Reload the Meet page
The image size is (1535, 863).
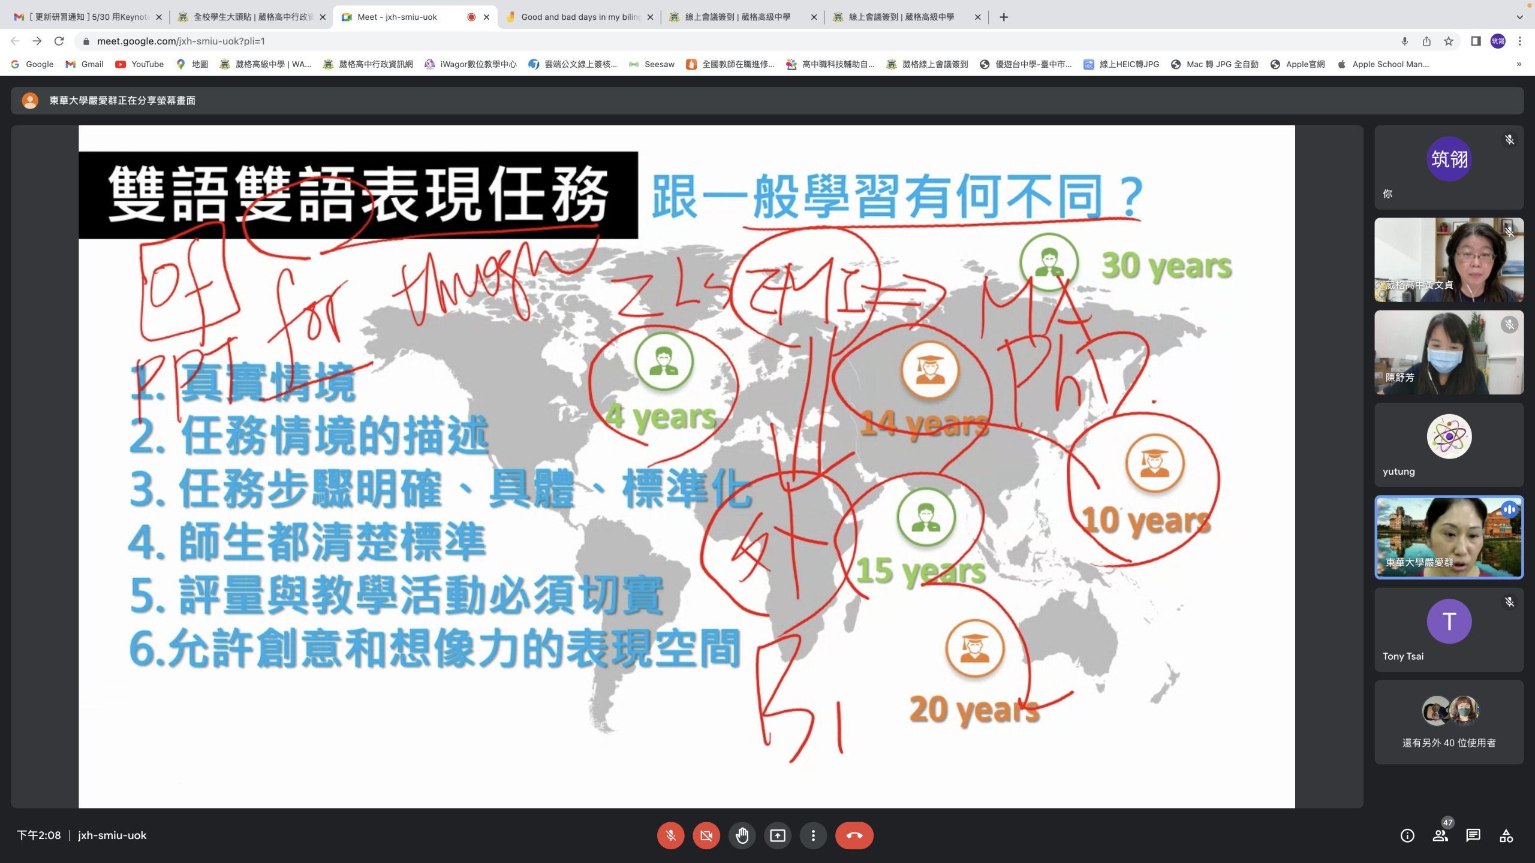[x=59, y=41]
